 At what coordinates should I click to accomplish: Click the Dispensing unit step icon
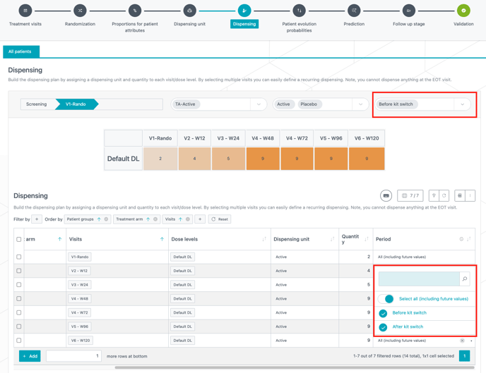(x=189, y=11)
